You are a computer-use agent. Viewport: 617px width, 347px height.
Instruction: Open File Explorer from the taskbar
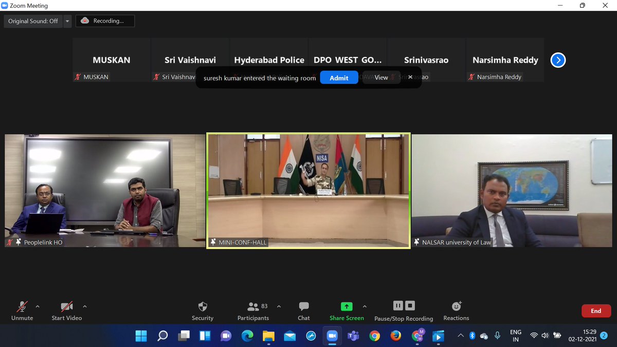pyautogui.click(x=268, y=336)
